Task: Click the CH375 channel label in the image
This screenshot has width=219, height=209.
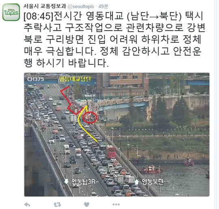Action: (x=35, y=79)
